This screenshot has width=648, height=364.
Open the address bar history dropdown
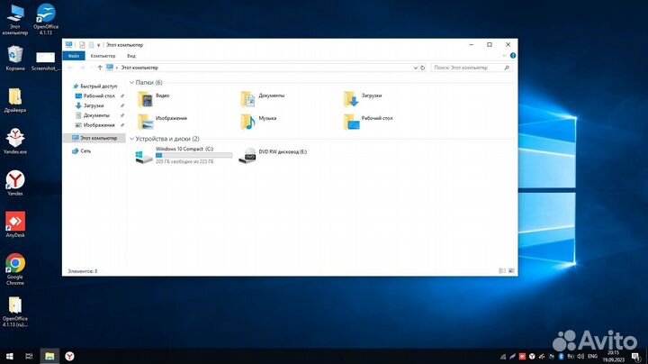tap(415, 68)
